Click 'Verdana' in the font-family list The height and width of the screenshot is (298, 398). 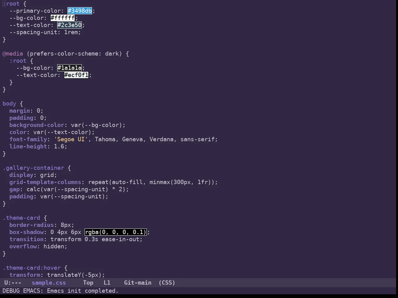(162, 139)
